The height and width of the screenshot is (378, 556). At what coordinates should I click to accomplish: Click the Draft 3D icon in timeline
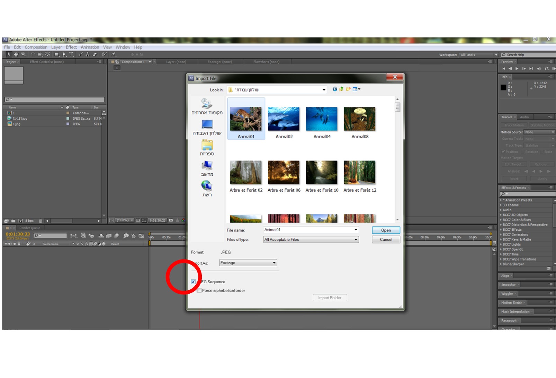coord(91,236)
